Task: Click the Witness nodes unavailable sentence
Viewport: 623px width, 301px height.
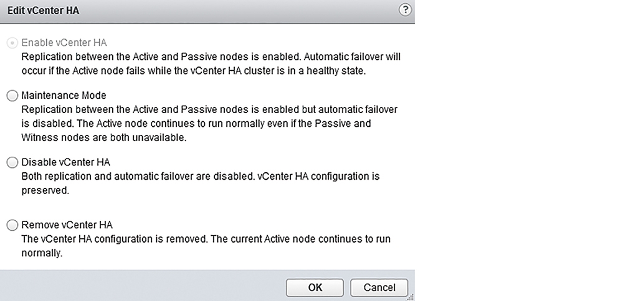Action: tap(103, 137)
